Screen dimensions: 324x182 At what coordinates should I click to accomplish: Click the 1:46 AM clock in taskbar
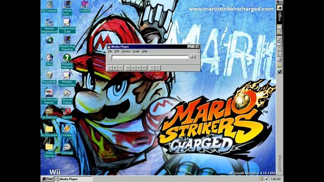(275, 179)
